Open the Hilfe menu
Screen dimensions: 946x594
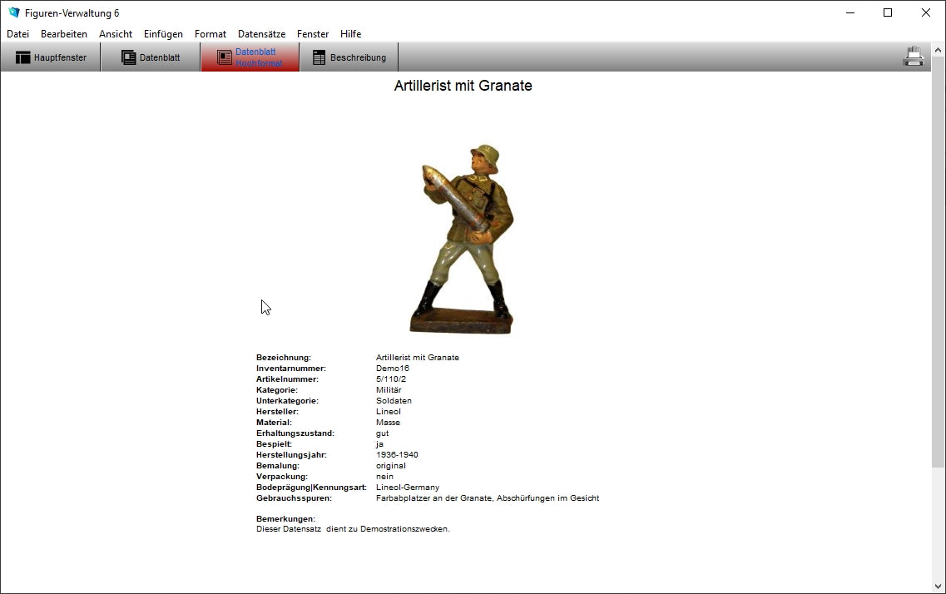pos(350,34)
